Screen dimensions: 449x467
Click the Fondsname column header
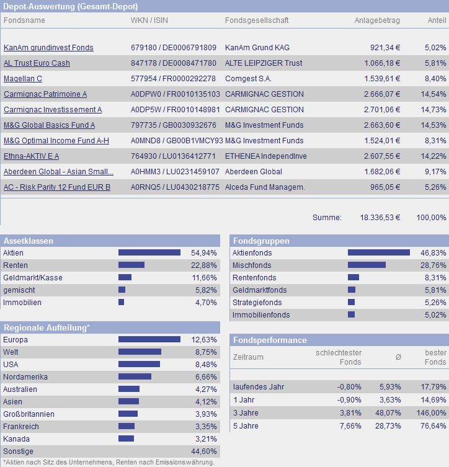coord(24,20)
